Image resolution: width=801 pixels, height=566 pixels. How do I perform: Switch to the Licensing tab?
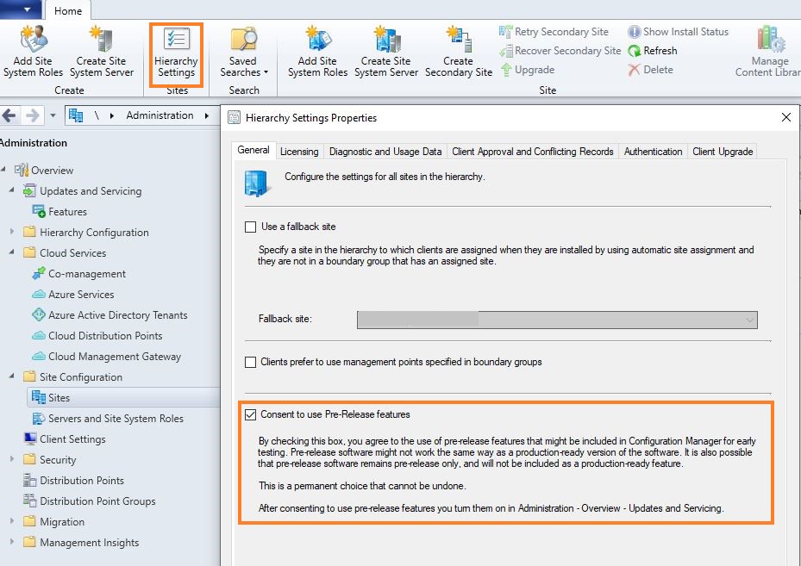[299, 152]
